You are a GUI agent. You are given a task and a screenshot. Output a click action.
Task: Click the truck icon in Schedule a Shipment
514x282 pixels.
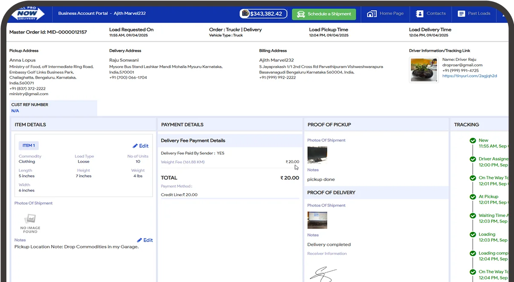tap(301, 14)
